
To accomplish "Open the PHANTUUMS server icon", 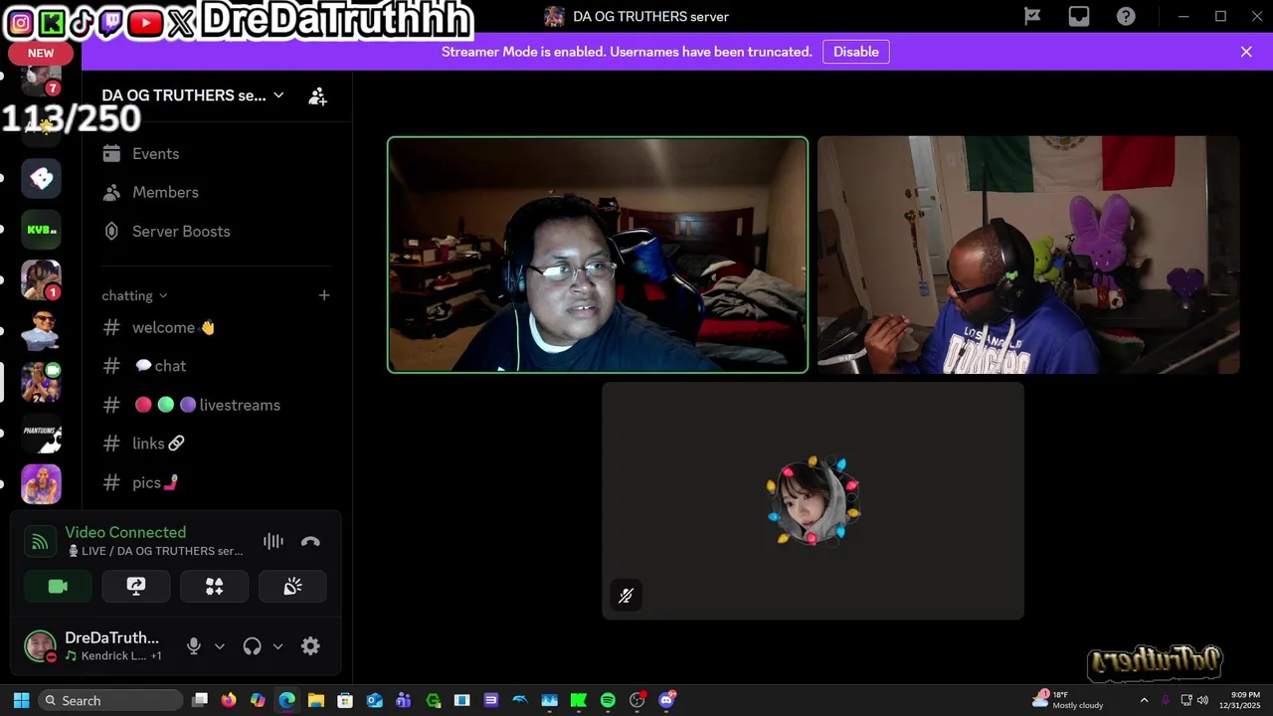I will pos(41,434).
